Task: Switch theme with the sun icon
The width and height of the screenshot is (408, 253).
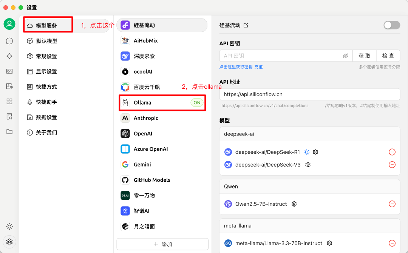Action: (9, 227)
